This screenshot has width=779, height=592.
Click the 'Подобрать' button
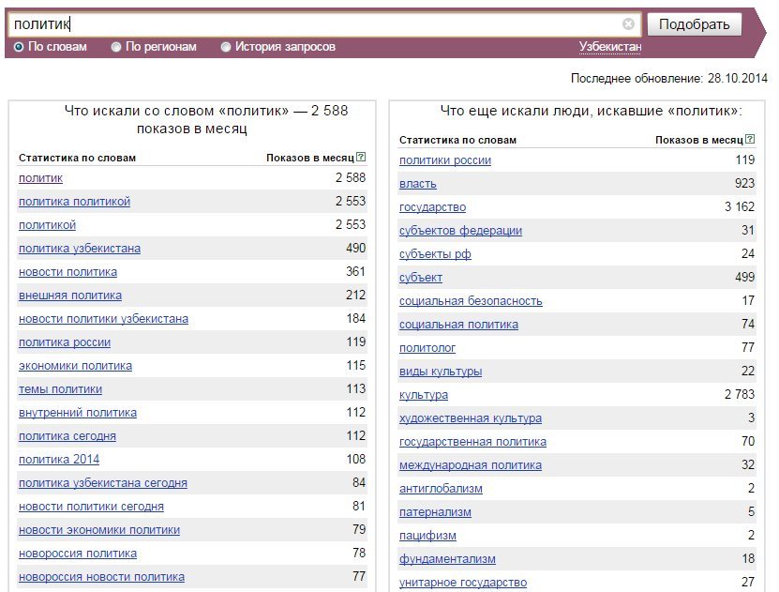click(694, 24)
